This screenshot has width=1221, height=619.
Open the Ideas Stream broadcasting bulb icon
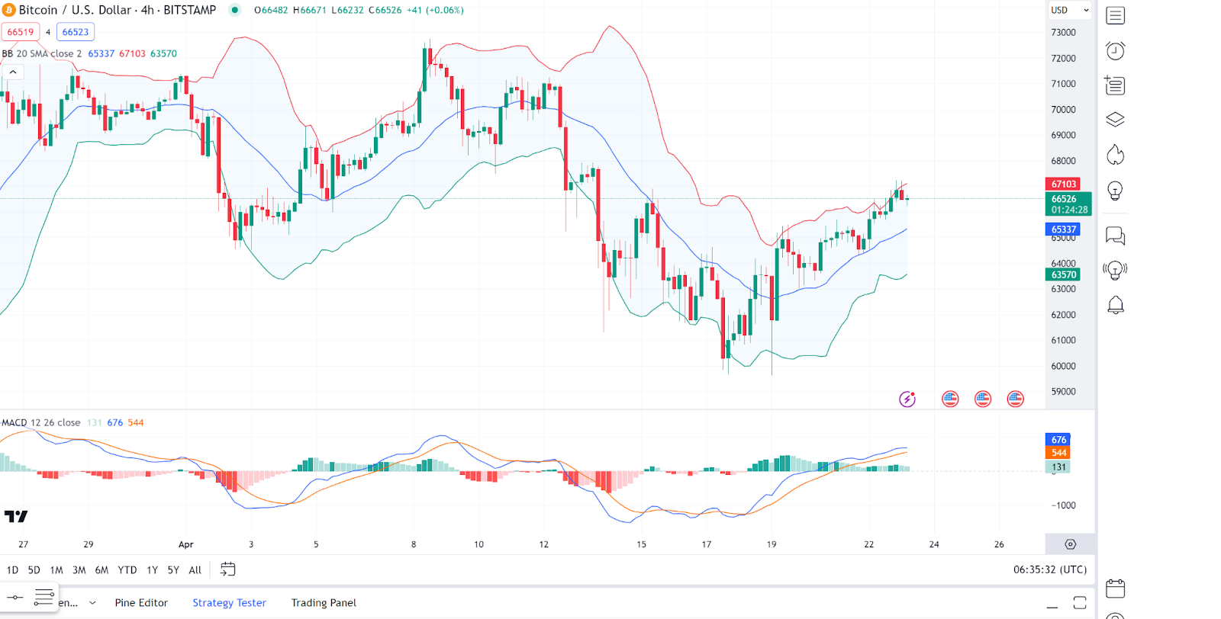pyautogui.click(x=1115, y=270)
